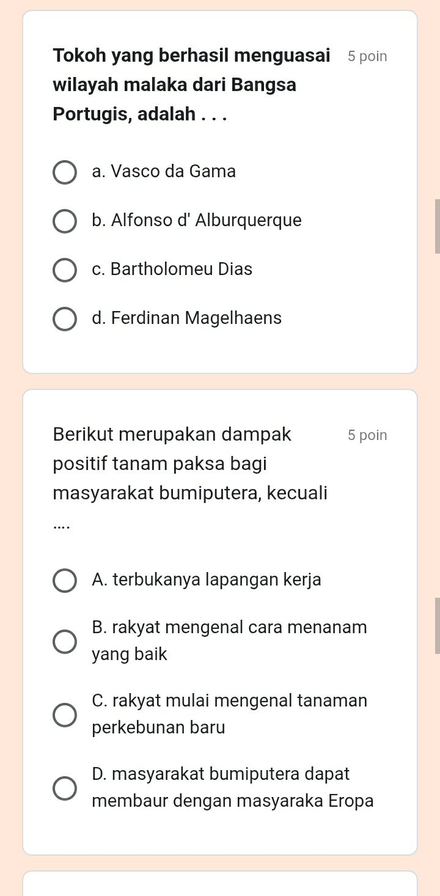Screen dimensions: 440x896
Task: Click the upper gray scrollbar handle at right edge
Action: click(437, 226)
